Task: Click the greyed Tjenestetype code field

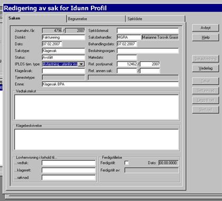Action: (x=63, y=78)
